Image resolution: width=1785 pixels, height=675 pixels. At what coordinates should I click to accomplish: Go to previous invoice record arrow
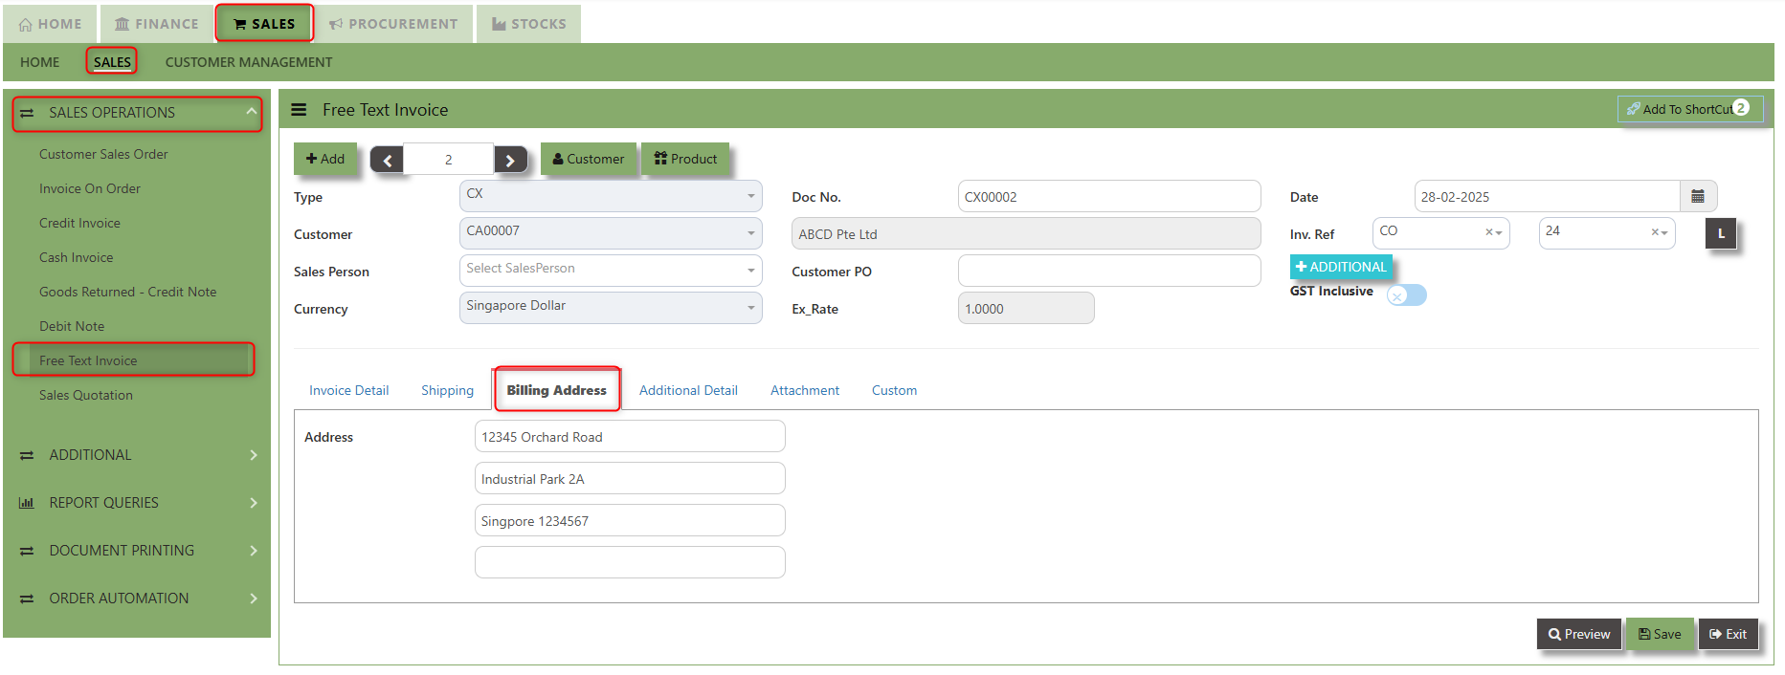pos(387,160)
